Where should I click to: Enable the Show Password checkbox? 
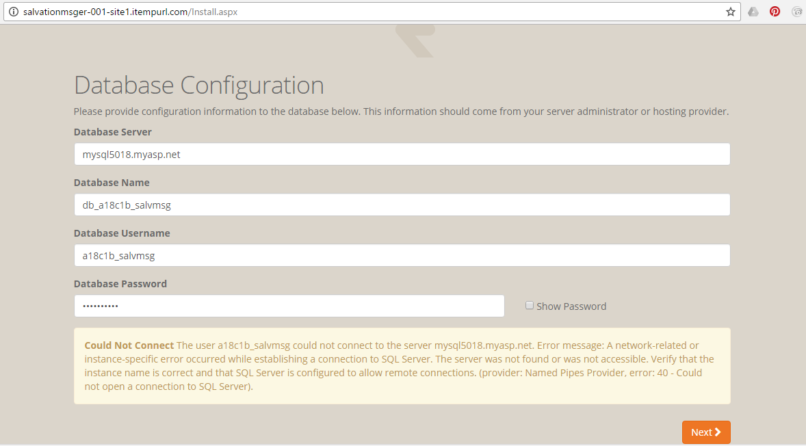(530, 306)
